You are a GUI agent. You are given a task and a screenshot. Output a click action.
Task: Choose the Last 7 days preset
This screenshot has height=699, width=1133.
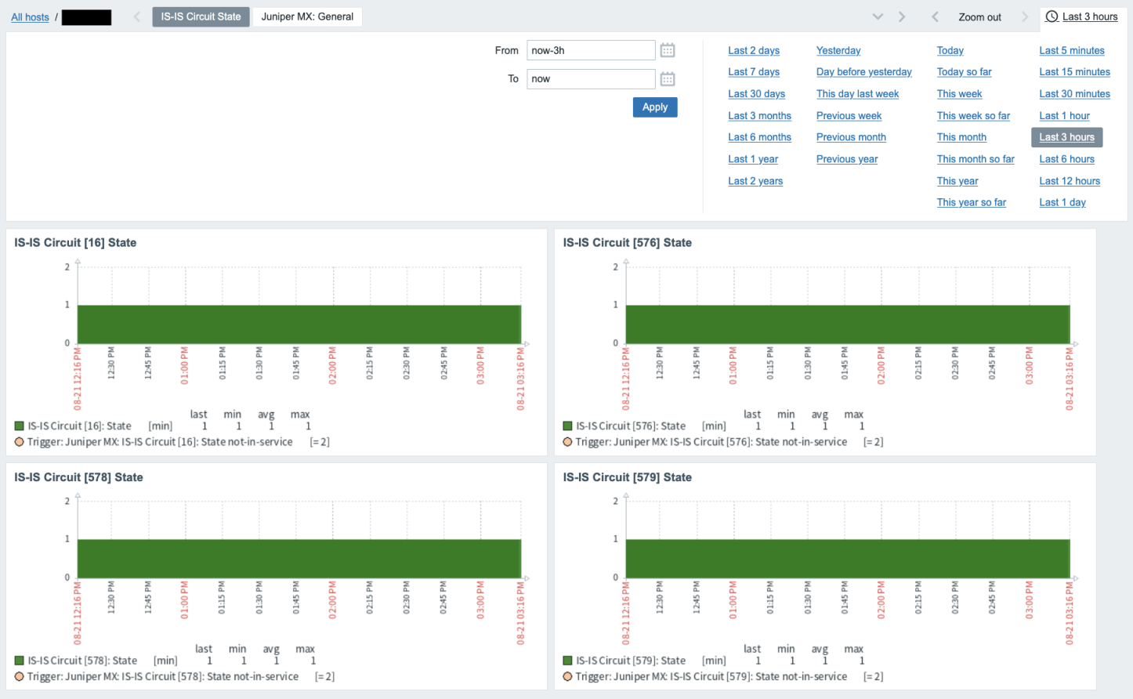(x=753, y=72)
